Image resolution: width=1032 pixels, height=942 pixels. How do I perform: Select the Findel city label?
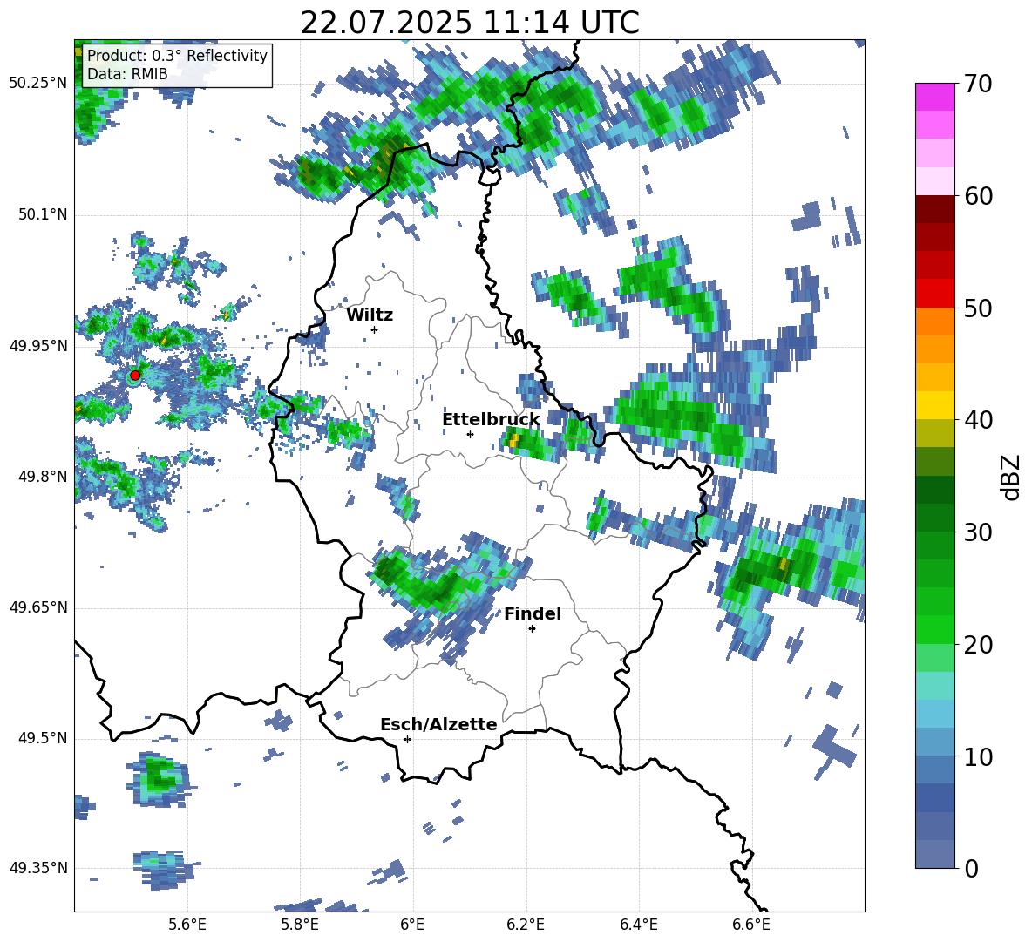[x=533, y=613]
